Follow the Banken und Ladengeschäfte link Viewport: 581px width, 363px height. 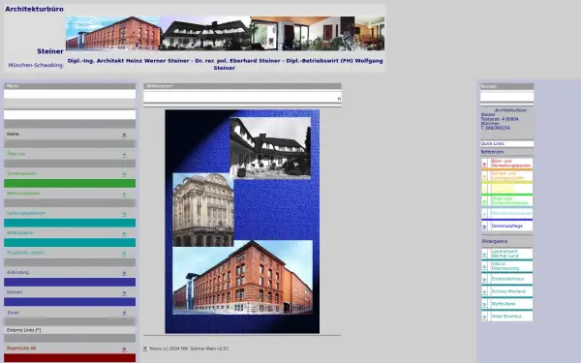click(507, 176)
